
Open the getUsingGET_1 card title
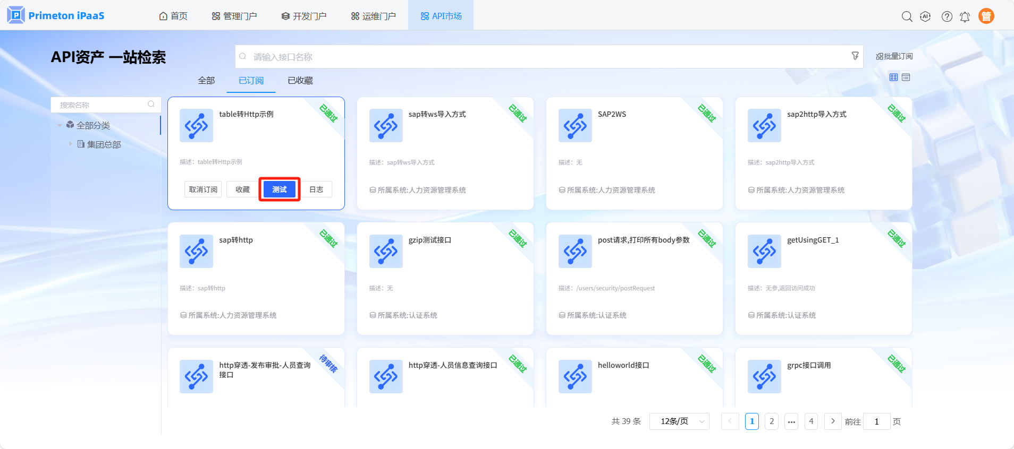813,240
